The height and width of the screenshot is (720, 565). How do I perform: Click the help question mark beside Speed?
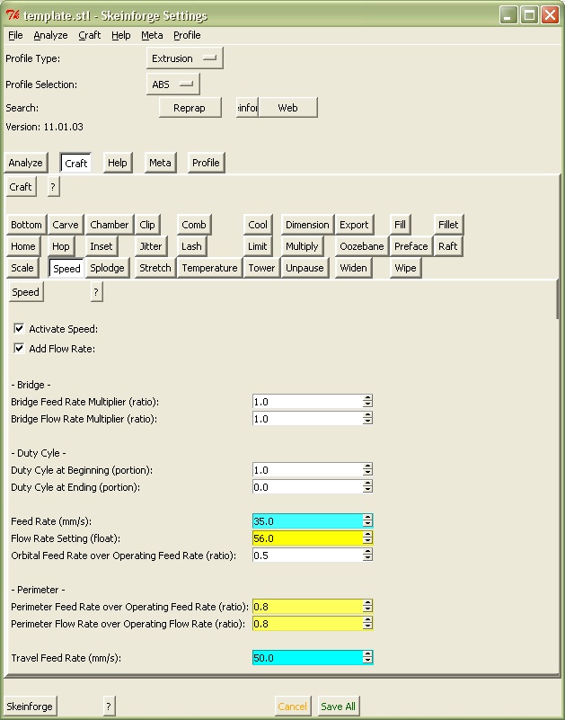(96, 292)
